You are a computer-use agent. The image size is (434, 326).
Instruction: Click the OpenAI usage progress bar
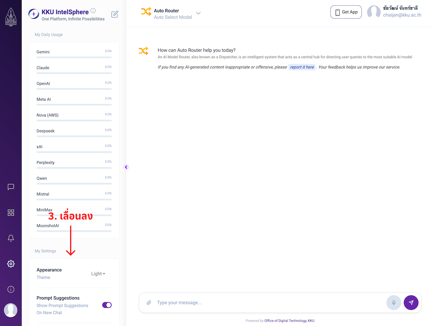pyautogui.click(x=74, y=89)
